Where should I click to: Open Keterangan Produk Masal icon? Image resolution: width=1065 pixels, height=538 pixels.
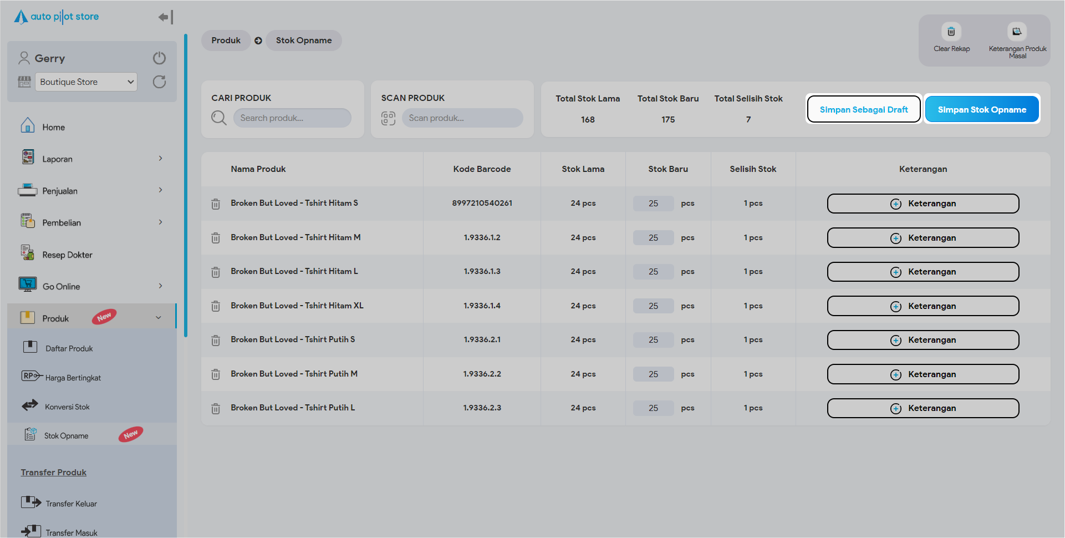pyautogui.click(x=1017, y=32)
